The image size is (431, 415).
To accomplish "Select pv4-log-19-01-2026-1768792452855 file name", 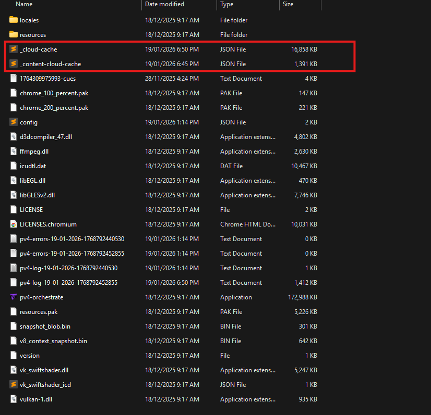I will [68, 283].
